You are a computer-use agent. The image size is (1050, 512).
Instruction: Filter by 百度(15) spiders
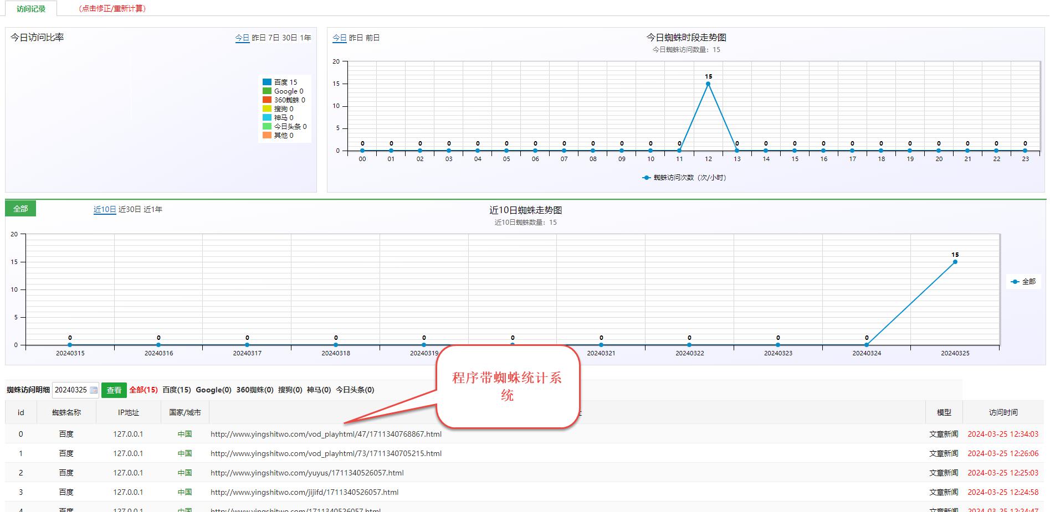[177, 390]
